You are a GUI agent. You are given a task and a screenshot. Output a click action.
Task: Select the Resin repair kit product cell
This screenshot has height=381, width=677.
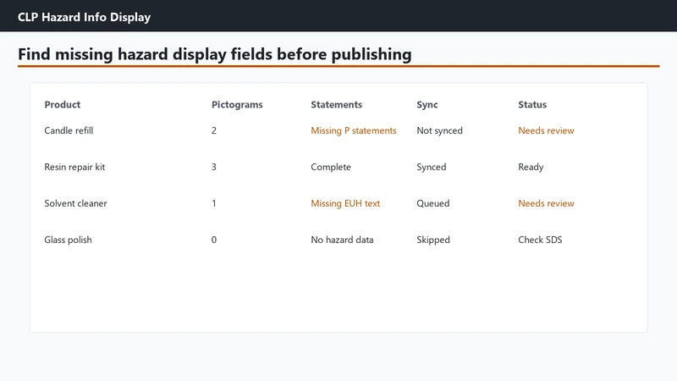tap(74, 167)
